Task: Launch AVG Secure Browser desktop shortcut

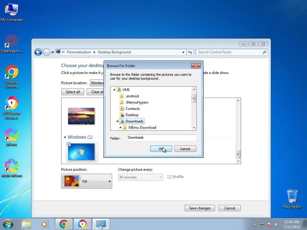Action: (12, 108)
